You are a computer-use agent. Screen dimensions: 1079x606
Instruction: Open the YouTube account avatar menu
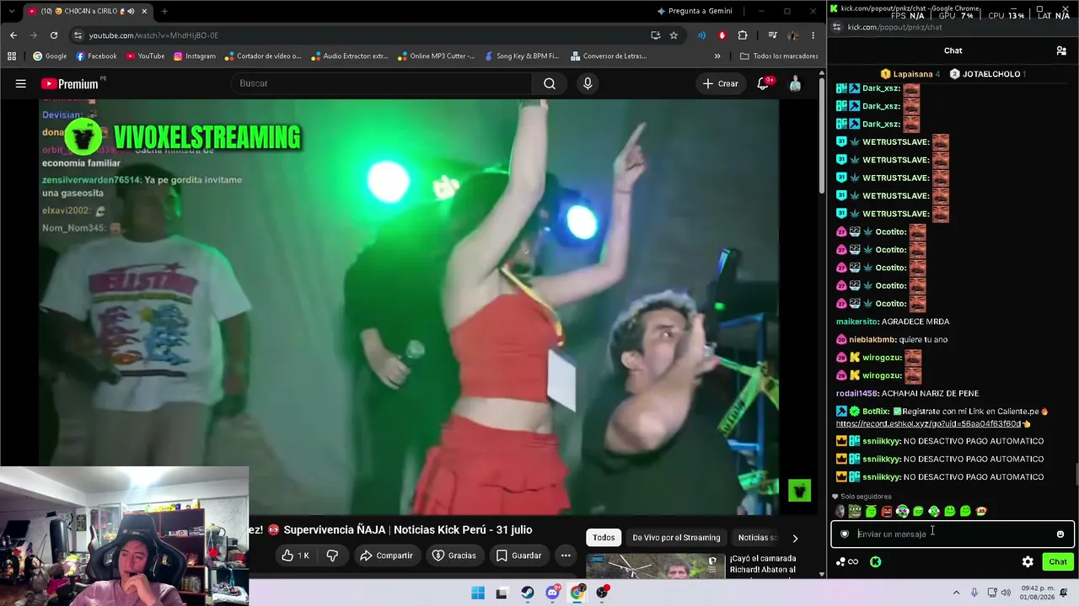tap(795, 83)
